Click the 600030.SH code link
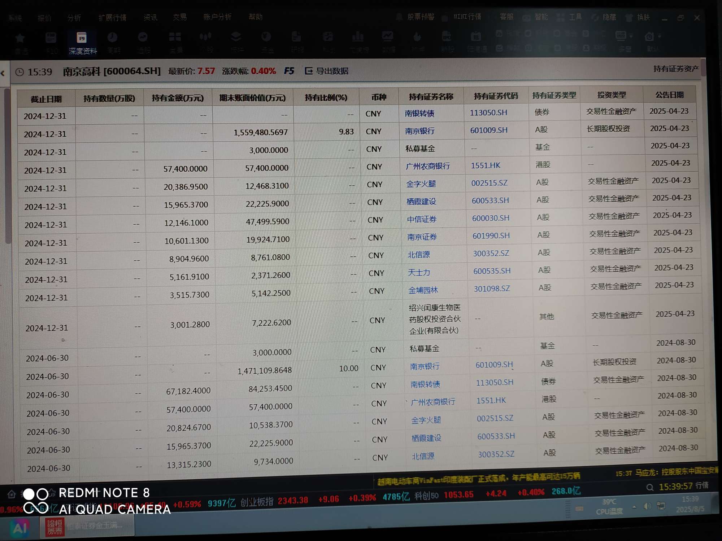The width and height of the screenshot is (722, 541). (491, 218)
